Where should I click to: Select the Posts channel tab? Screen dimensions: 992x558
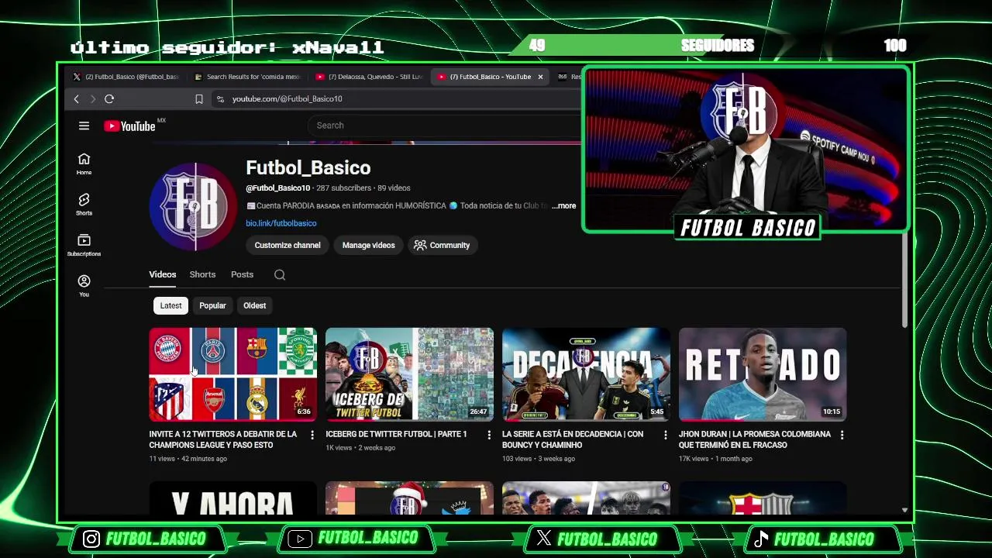coord(242,274)
